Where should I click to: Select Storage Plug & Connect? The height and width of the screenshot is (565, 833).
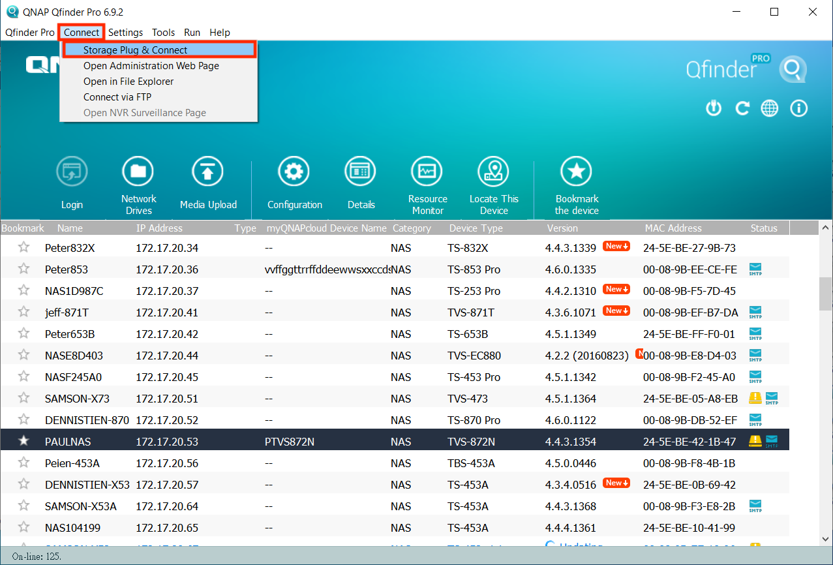click(x=159, y=50)
